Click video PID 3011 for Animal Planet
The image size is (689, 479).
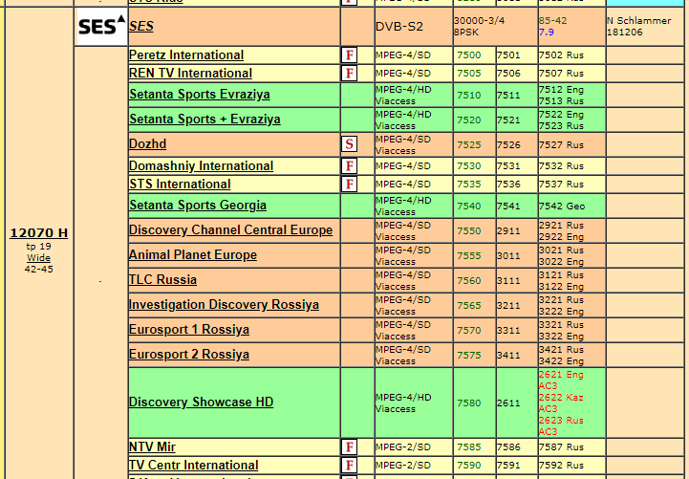(508, 256)
